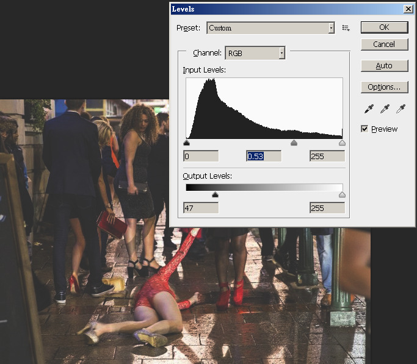Focus the gamma field showing 0.53
The height and width of the screenshot is (364, 417).
point(264,156)
